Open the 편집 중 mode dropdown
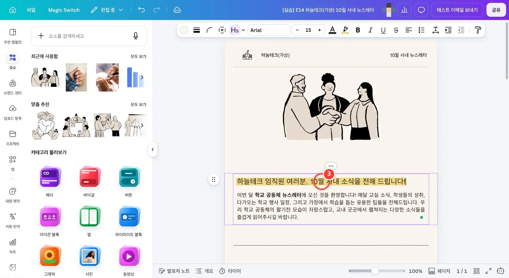The height and width of the screenshot is (278, 509). tap(107, 10)
